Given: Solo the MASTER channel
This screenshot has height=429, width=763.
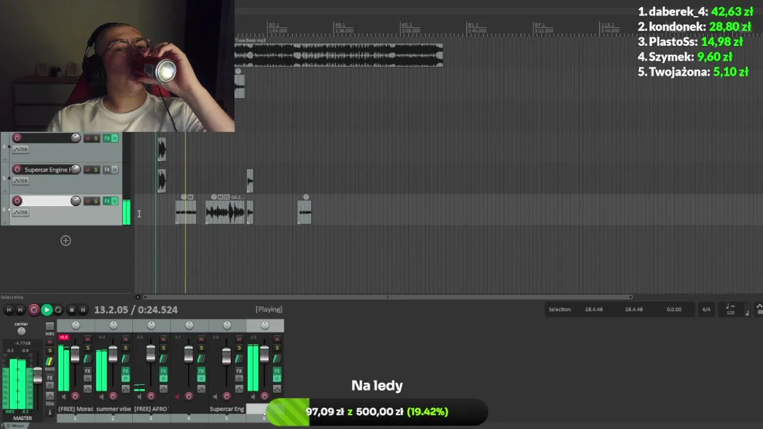Looking at the screenshot, I should (x=49, y=351).
